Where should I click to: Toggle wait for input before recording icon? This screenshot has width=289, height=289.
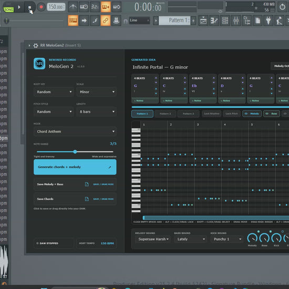(84, 7)
